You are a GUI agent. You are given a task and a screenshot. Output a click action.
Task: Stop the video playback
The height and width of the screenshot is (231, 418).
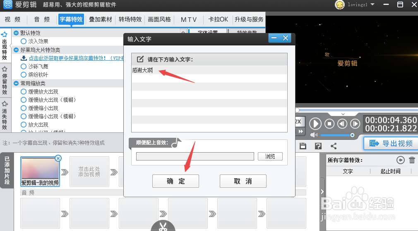click(329, 124)
